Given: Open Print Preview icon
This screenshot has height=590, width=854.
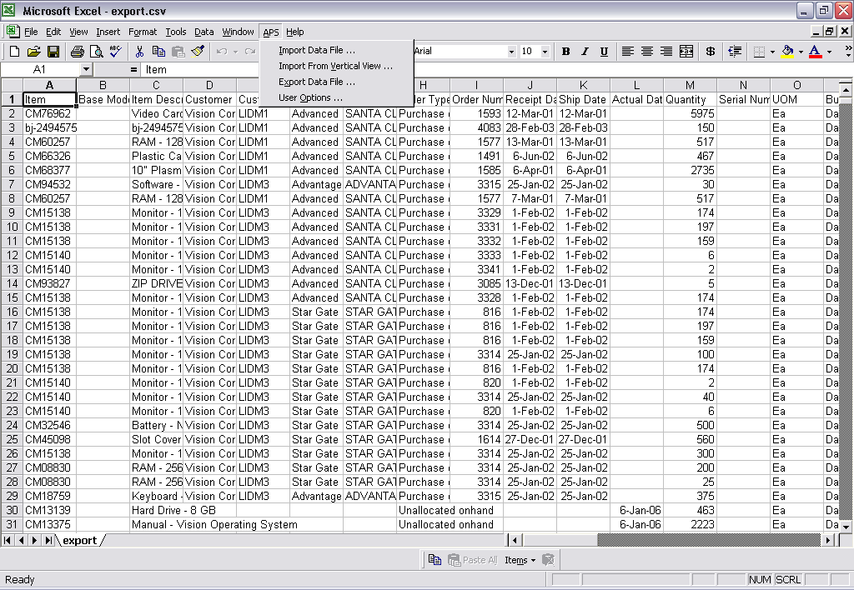Looking at the screenshot, I should (x=97, y=51).
